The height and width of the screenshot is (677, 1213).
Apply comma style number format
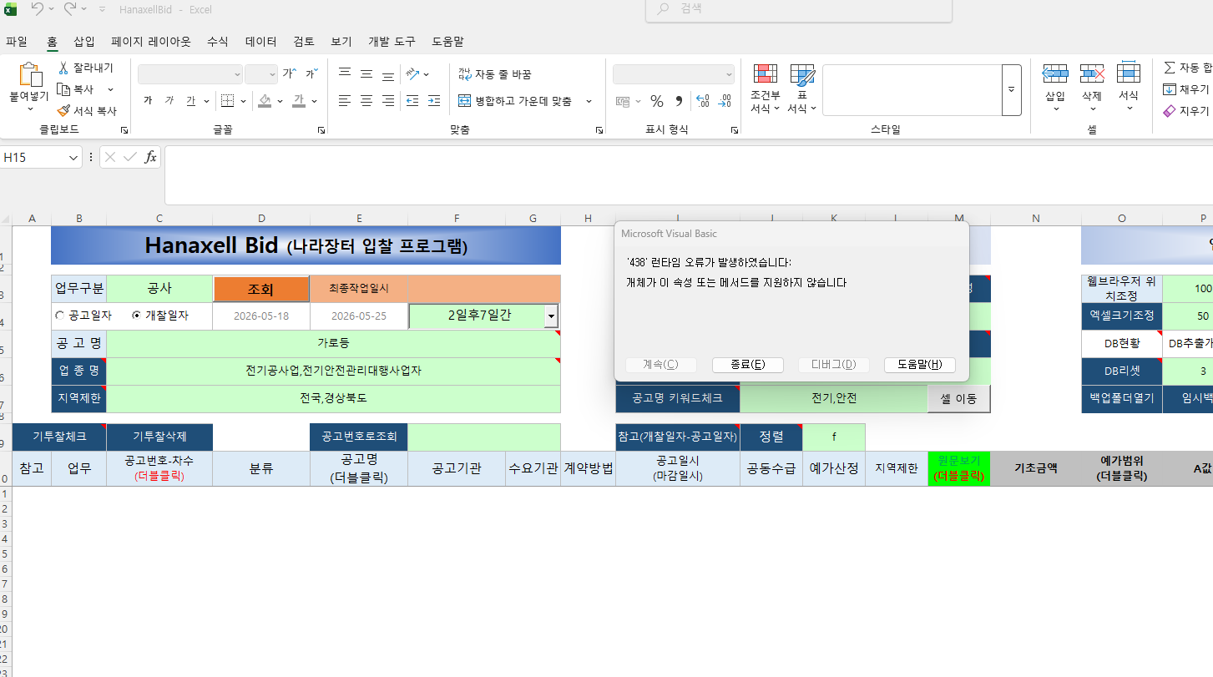678,101
